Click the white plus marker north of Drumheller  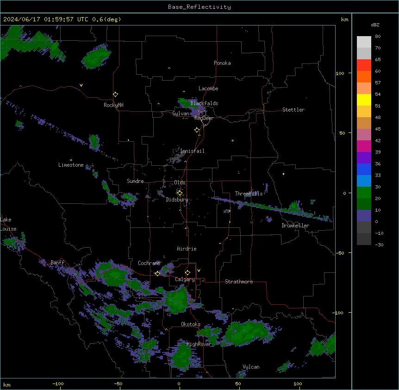[x=283, y=174]
